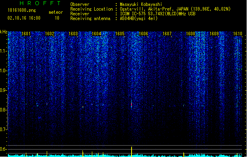
Task: Click the 1.1 kHz axis label
Action: tap(4, 51)
